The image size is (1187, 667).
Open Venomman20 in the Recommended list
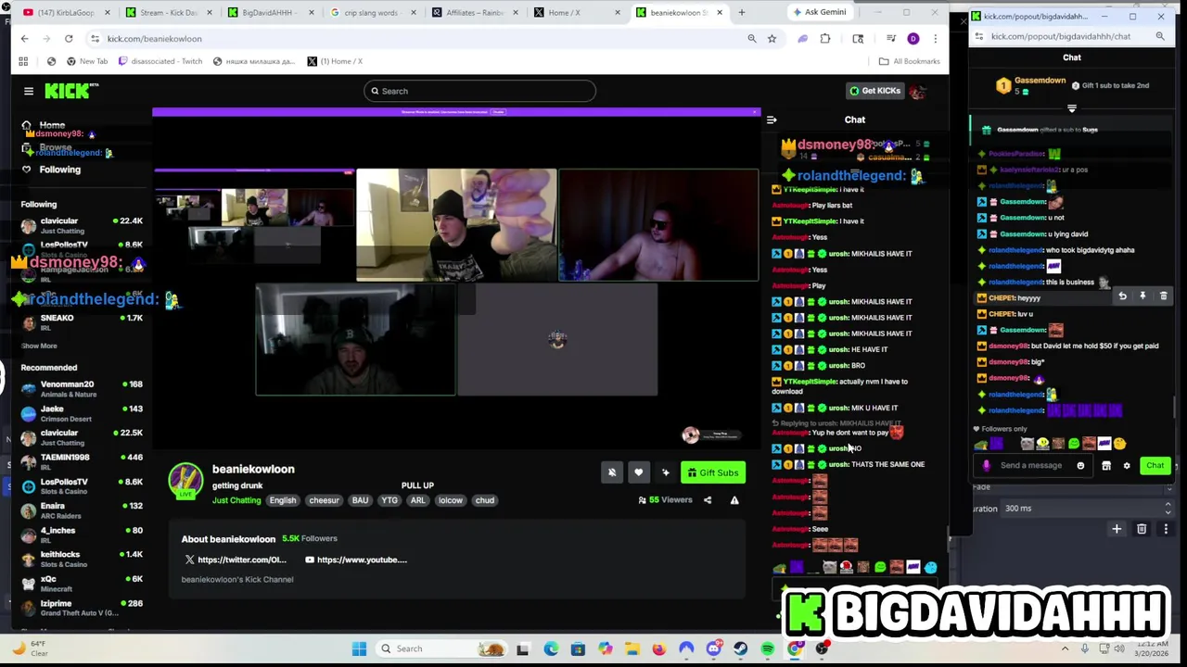pyautogui.click(x=82, y=388)
